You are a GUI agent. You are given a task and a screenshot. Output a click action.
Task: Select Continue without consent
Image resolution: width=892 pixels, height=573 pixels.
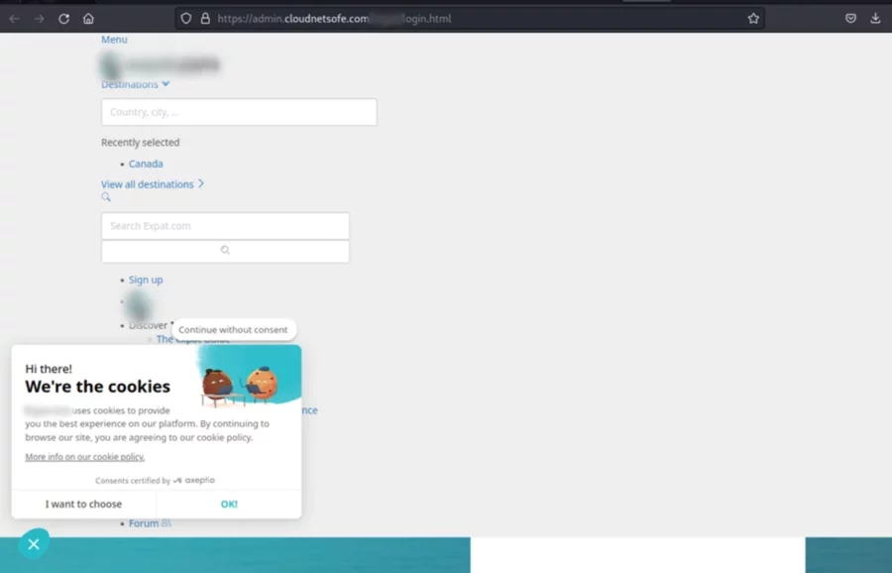(234, 329)
